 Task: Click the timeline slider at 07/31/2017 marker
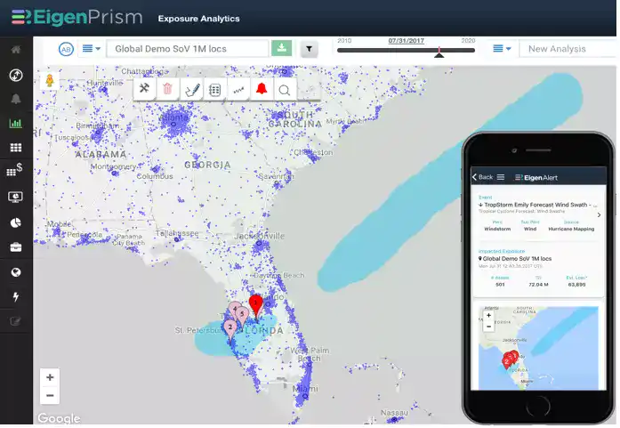point(439,52)
